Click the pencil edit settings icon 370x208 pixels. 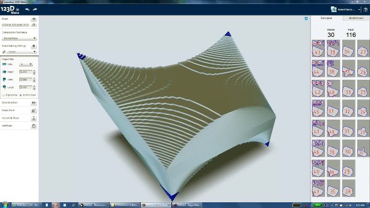4,51
